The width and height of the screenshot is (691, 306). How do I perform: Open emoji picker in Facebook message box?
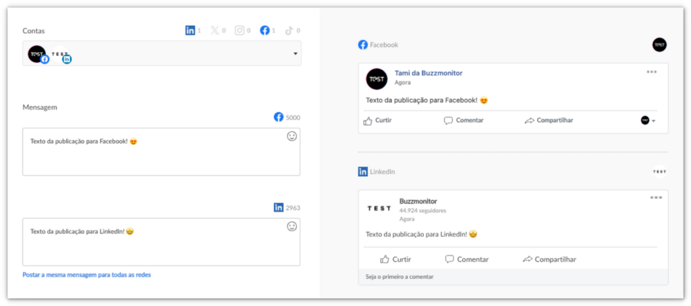[x=292, y=136]
